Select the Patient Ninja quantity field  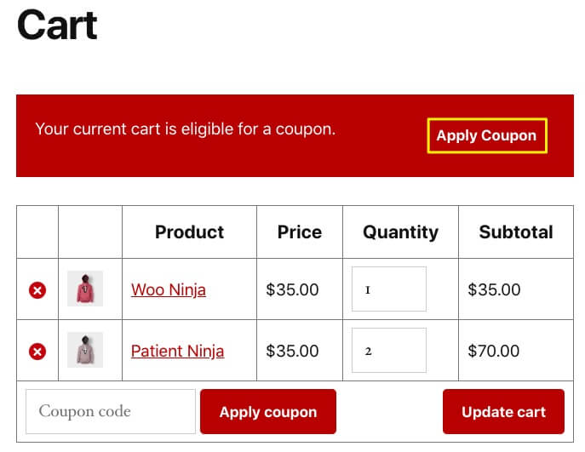389,350
